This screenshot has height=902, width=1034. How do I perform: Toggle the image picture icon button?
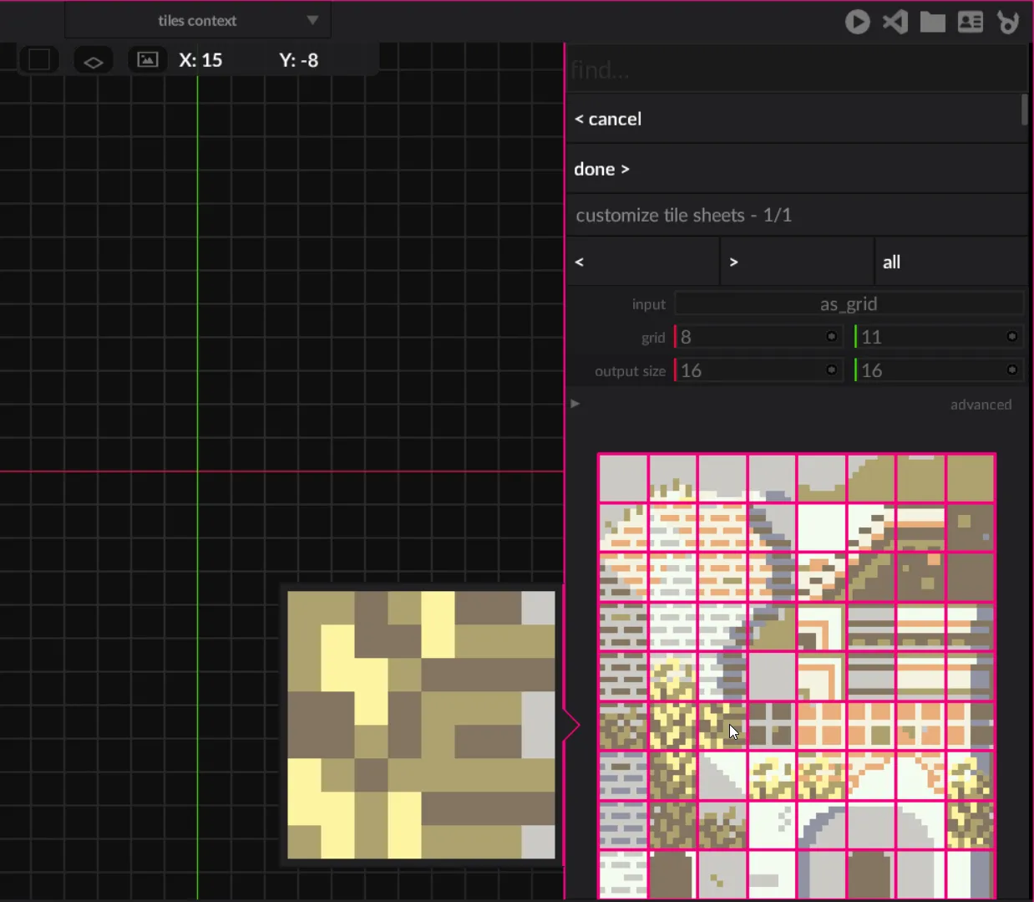click(147, 60)
